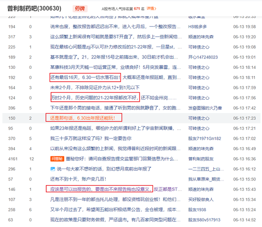Open post 某康科技3月天天喊一切运营正常
The height and width of the screenshot is (227, 262).
115,67
